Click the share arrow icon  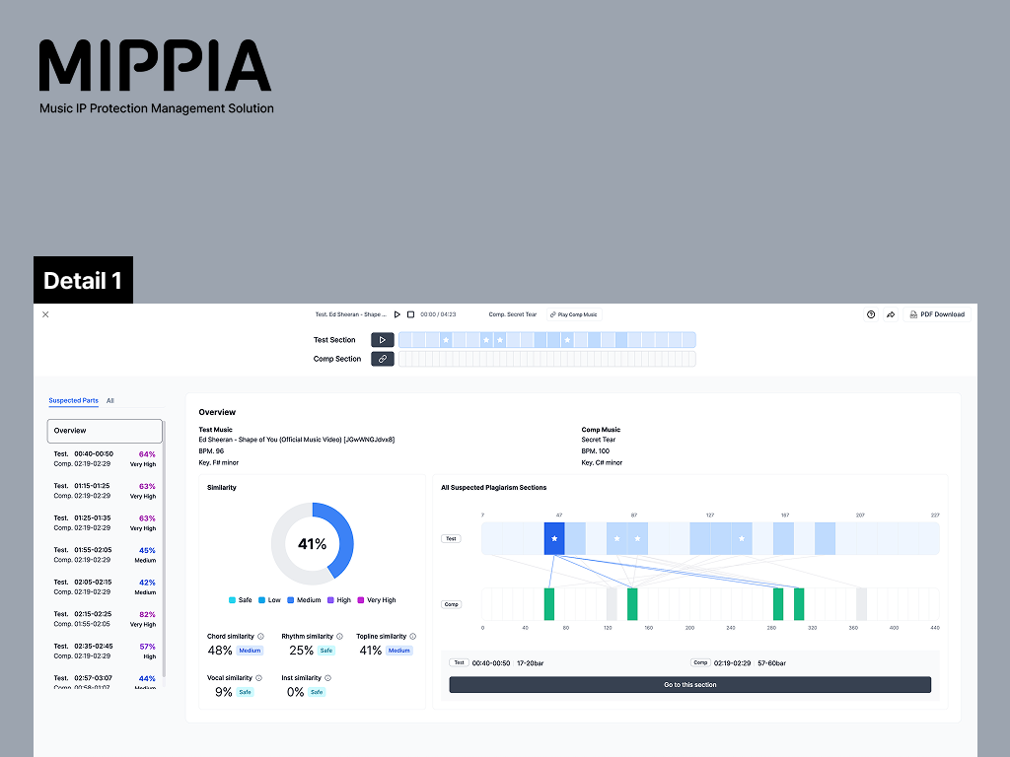click(890, 314)
